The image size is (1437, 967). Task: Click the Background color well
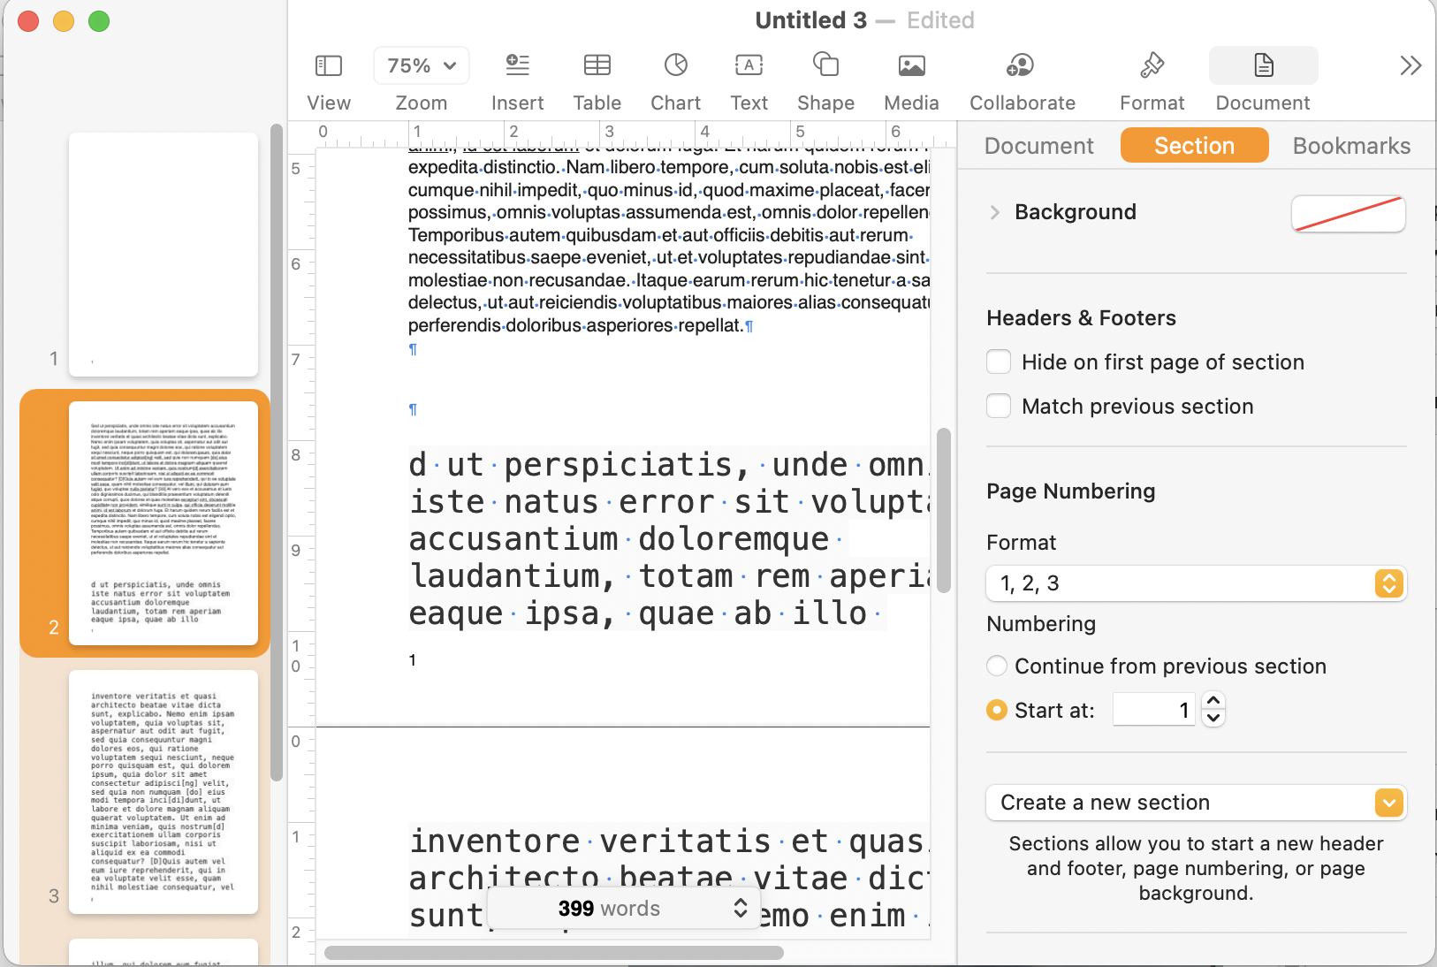(x=1348, y=214)
